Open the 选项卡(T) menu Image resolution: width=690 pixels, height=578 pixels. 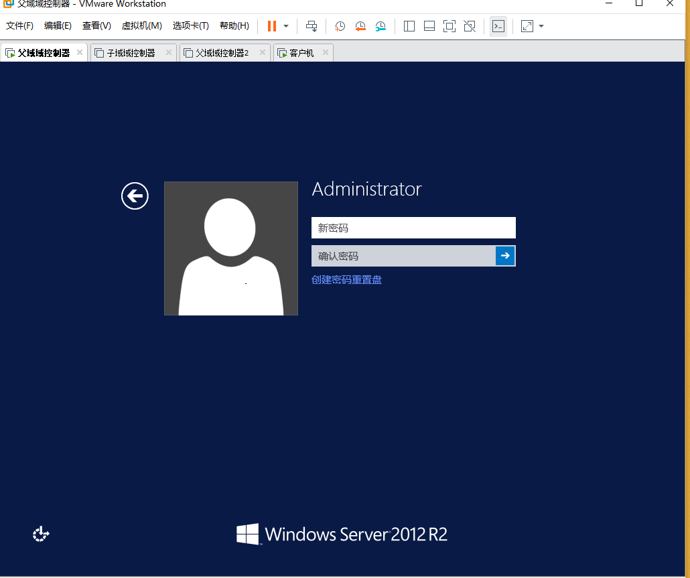click(190, 25)
